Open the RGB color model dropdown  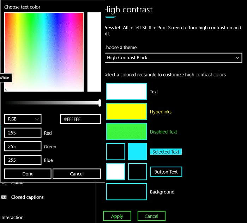23,119
